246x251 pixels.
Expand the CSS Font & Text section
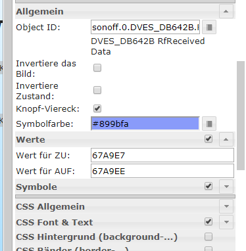226,222
